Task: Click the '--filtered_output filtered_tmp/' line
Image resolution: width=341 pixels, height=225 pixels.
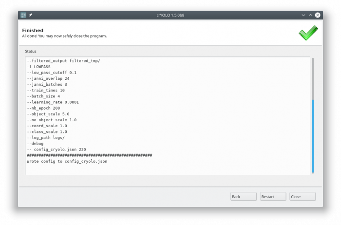Action: tap(63, 61)
